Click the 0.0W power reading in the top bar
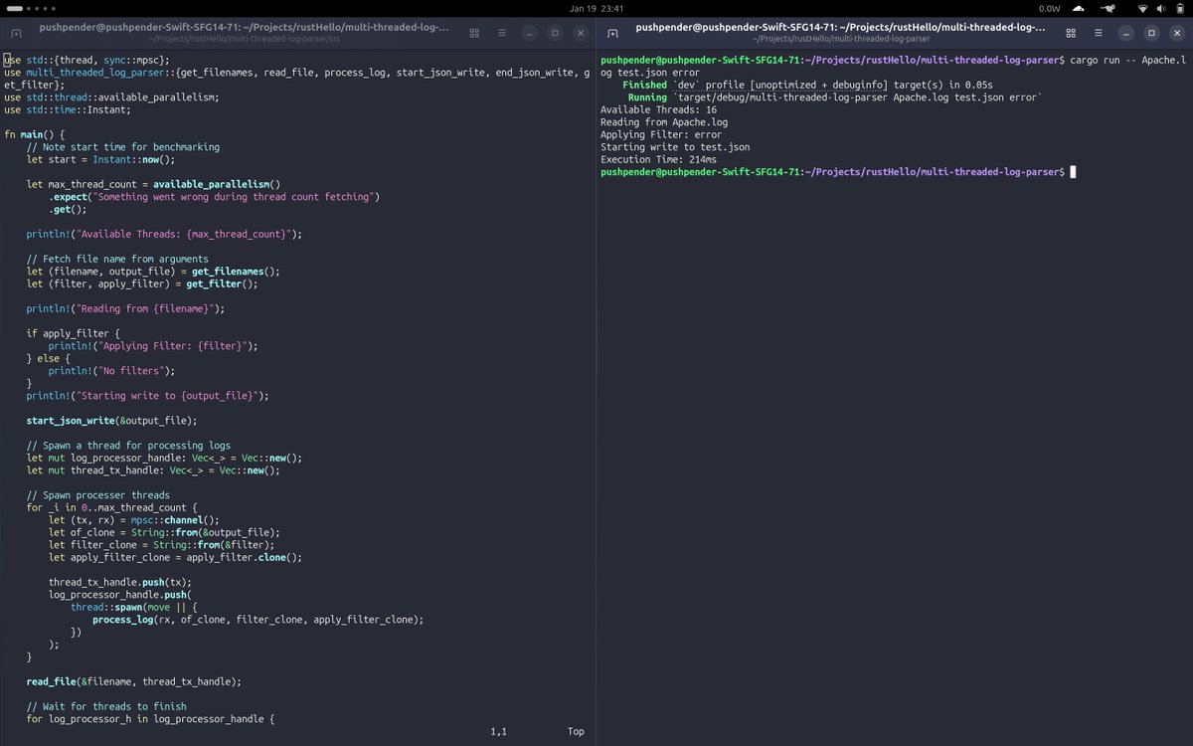The image size is (1193, 746). pyautogui.click(x=1049, y=8)
